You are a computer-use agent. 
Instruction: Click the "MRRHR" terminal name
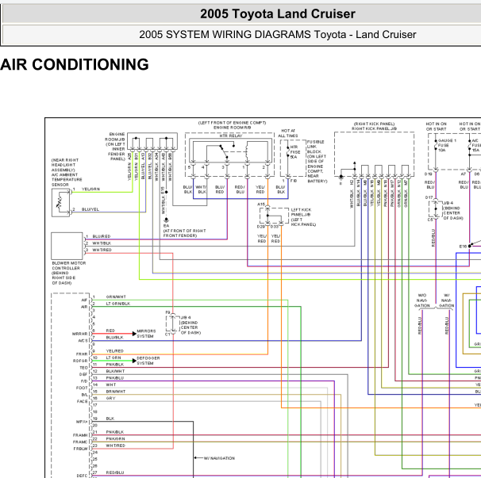coord(79,334)
